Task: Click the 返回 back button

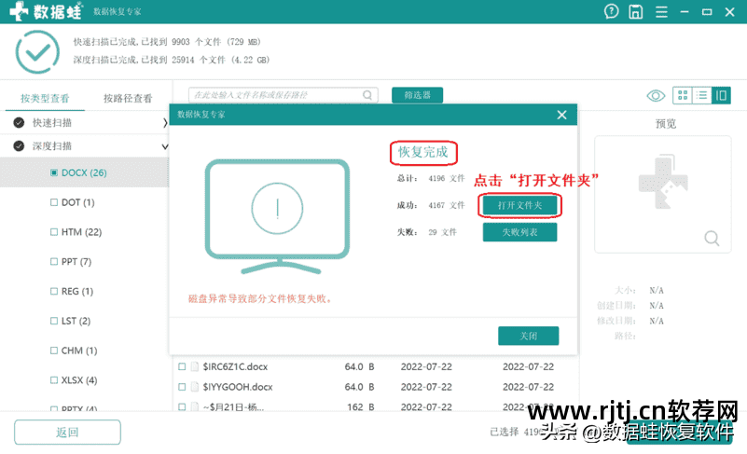Action: (x=67, y=432)
